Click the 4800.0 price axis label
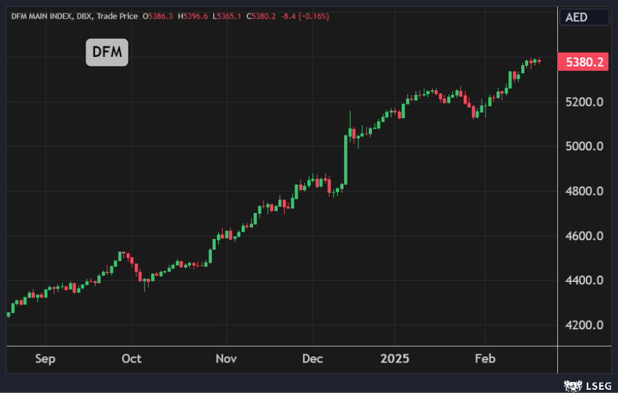 tap(584, 192)
